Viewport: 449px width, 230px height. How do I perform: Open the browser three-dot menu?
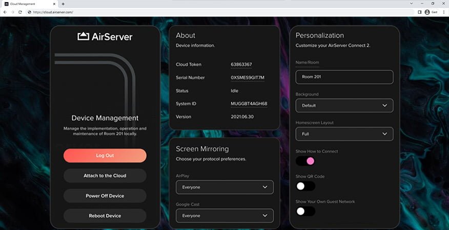pyautogui.click(x=444, y=12)
